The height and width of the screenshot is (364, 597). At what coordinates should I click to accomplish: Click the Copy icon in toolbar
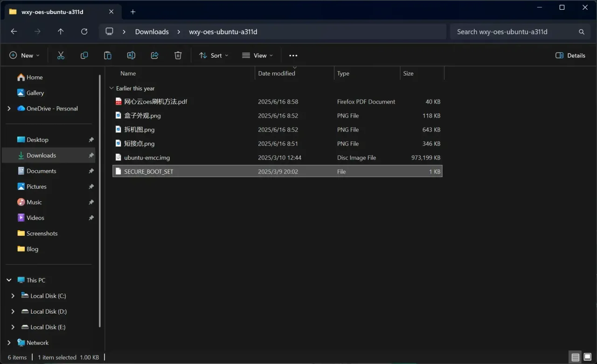[84, 55]
